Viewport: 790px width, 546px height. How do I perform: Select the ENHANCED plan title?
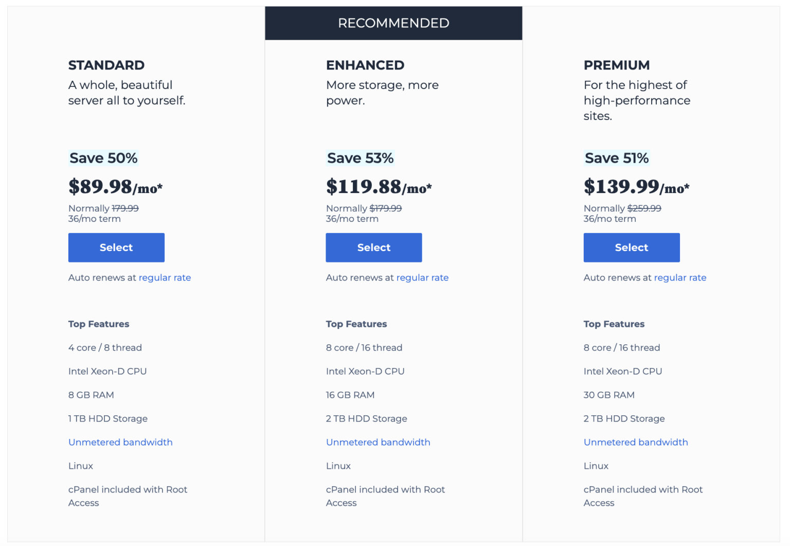[x=365, y=65]
